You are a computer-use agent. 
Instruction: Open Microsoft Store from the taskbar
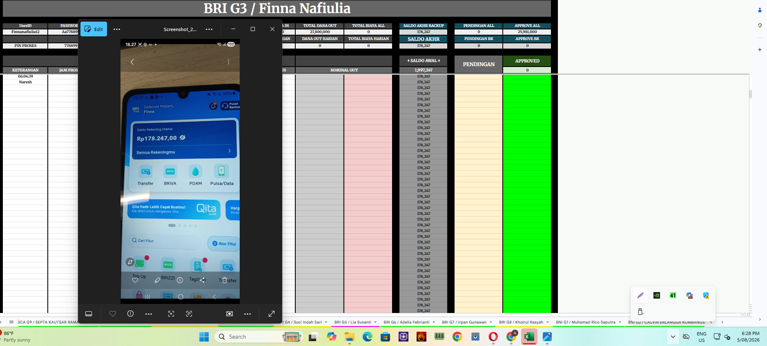click(x=385, y=337)
